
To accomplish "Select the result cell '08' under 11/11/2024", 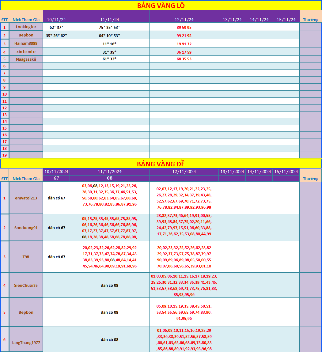I will click(x=110, y=178).
